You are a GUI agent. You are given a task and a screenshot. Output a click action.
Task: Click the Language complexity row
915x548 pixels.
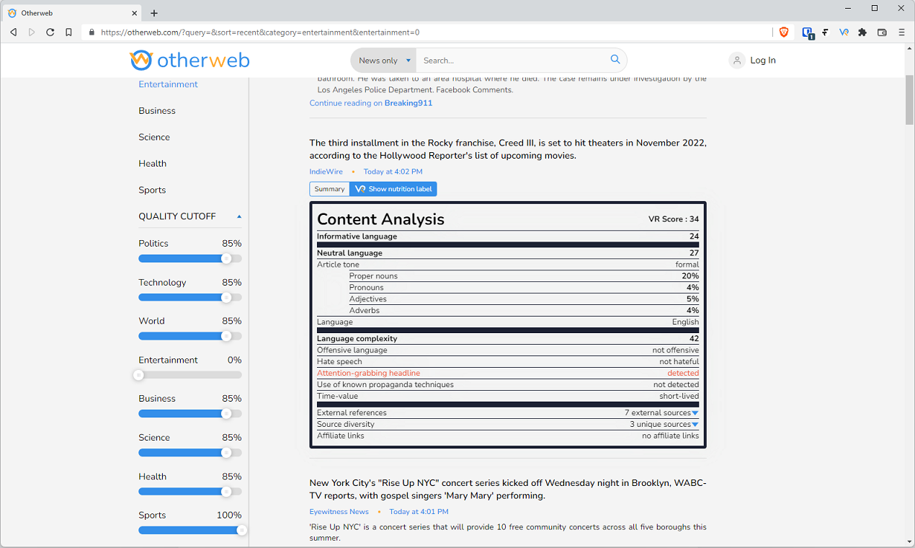508,339
